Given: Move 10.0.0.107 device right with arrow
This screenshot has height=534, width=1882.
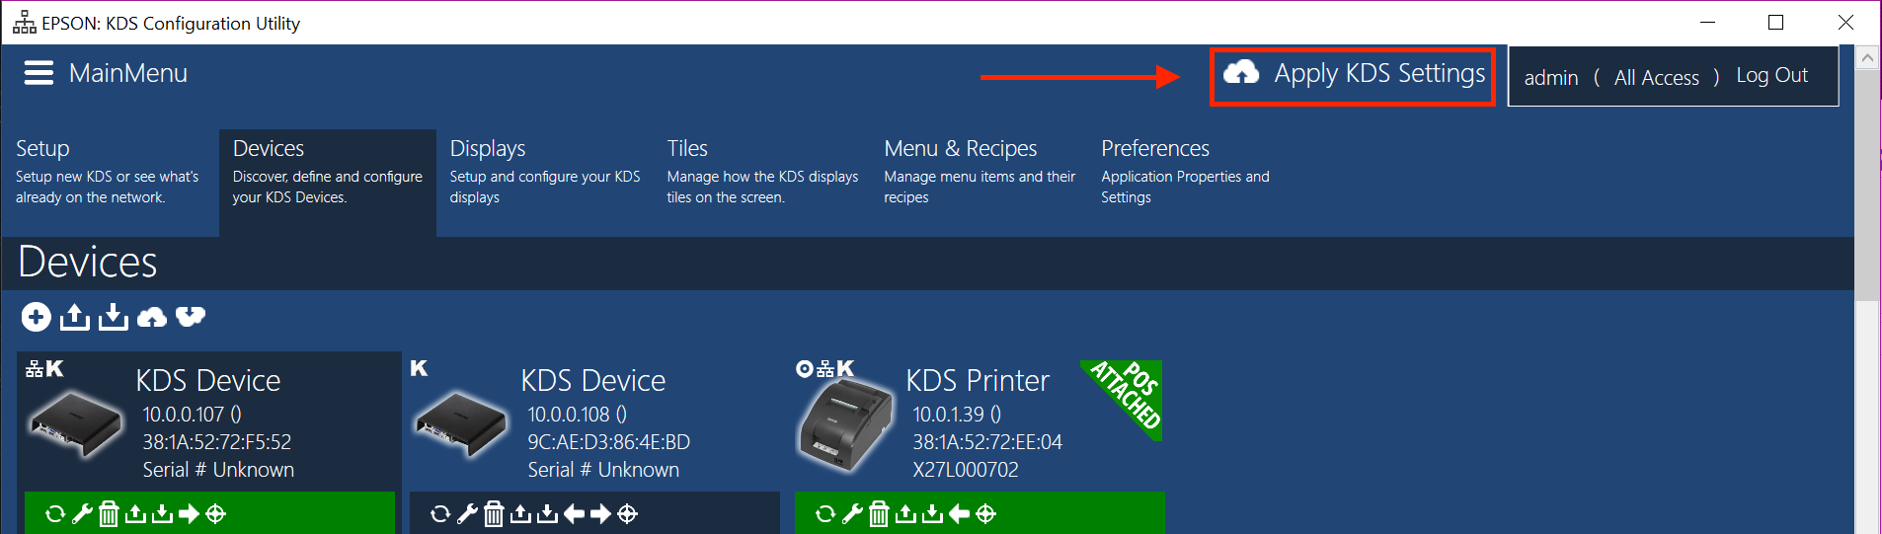Looking at the screenshot, I should [189, 514].
